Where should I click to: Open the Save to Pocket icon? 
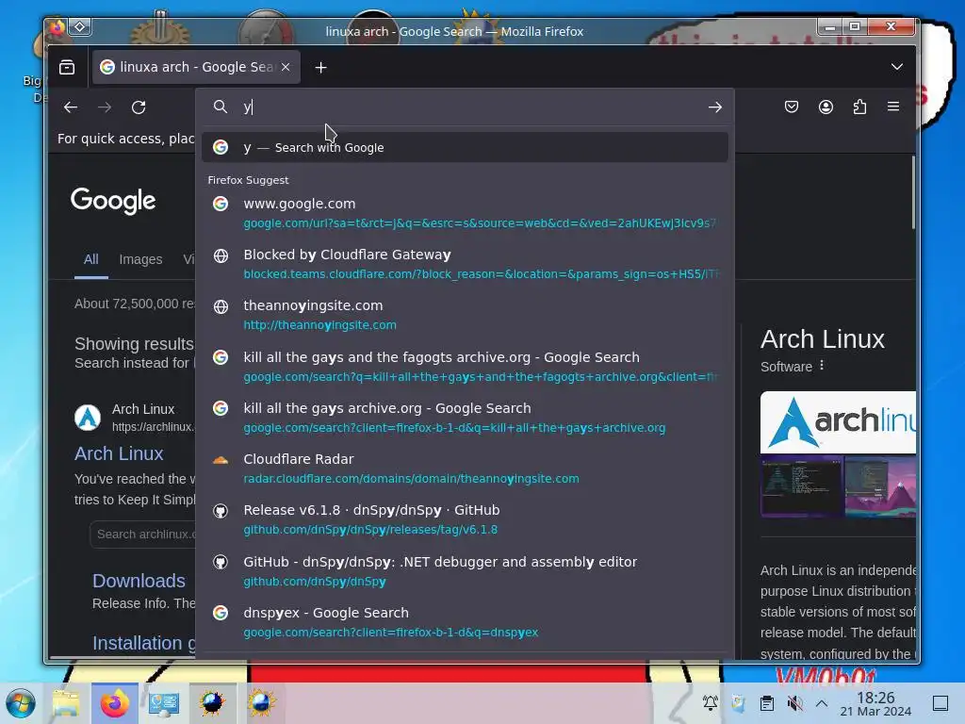(x=792, y=107)
